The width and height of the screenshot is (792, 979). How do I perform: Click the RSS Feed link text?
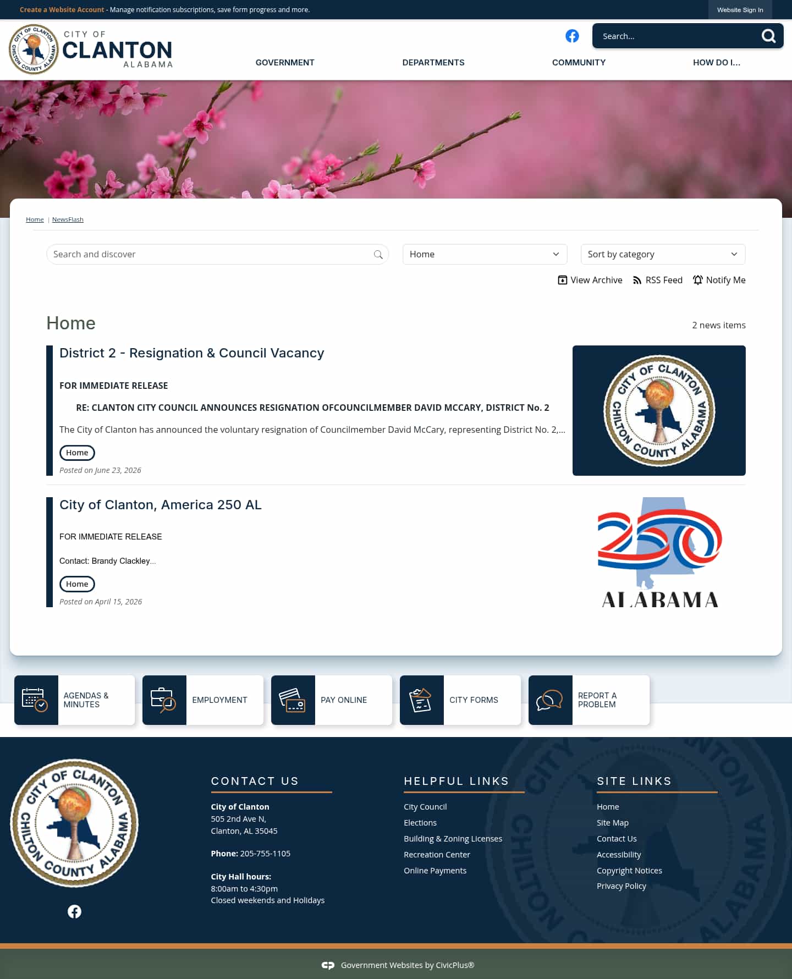(x=664, y=280)
